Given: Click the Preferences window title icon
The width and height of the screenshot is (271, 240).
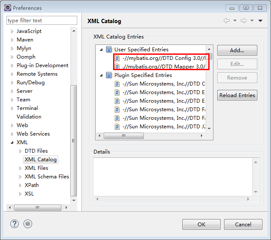Looking at the screenshot, I should pyautogui.click(x=8, y=8).
